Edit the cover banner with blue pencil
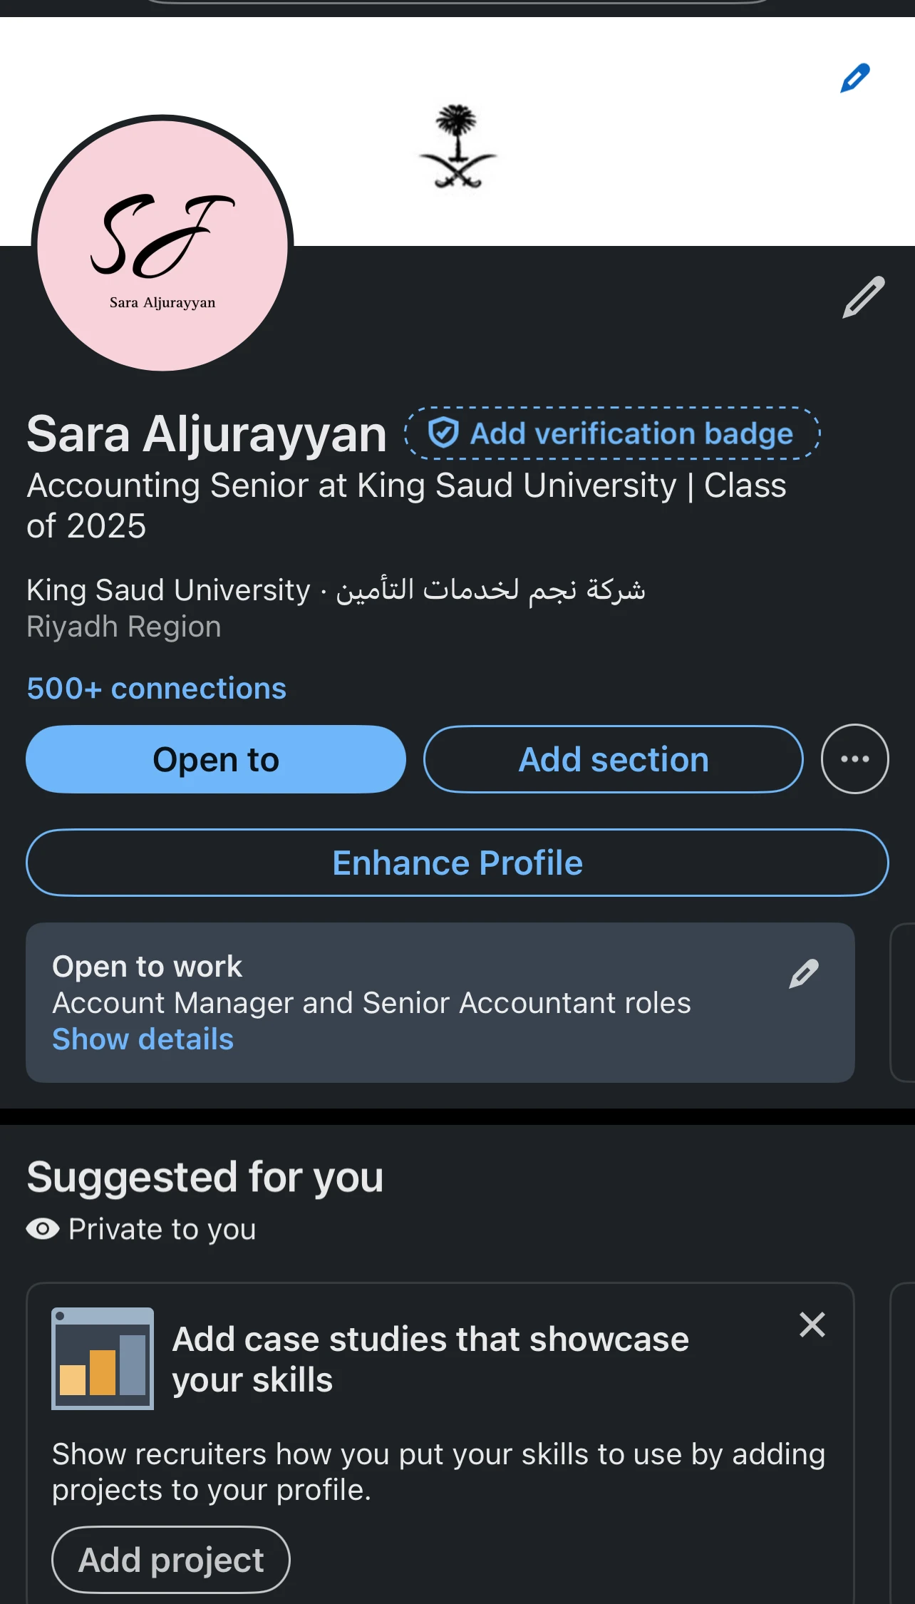Viewport: 915px width, 1604px height. point(854,78)
